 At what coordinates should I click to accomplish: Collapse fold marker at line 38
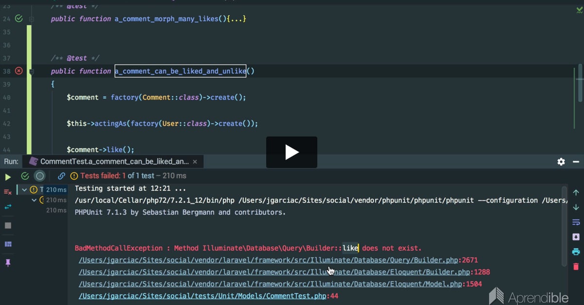32,71
